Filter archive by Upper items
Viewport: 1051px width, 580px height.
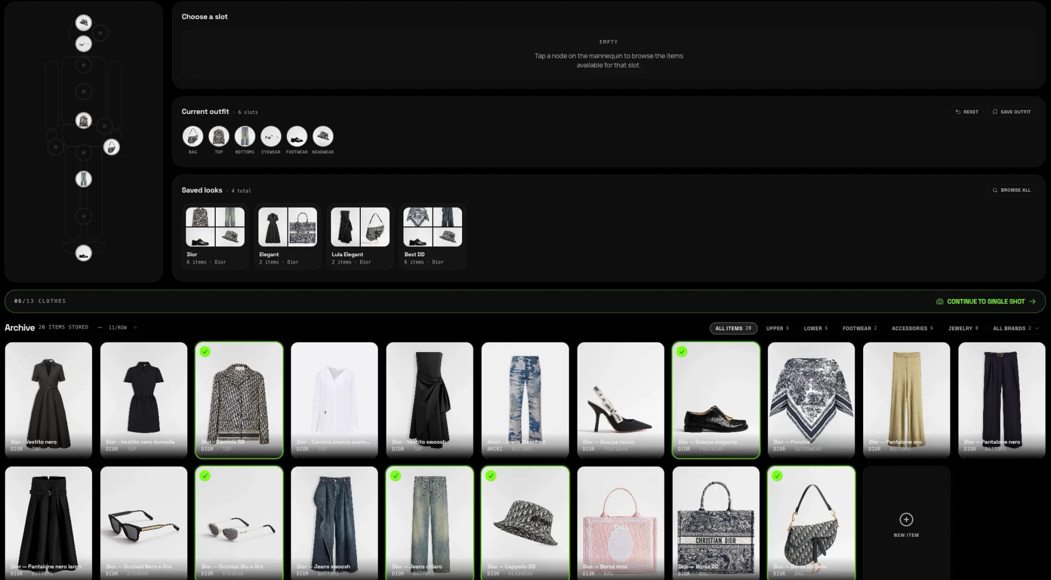click(x=777, y=328)
